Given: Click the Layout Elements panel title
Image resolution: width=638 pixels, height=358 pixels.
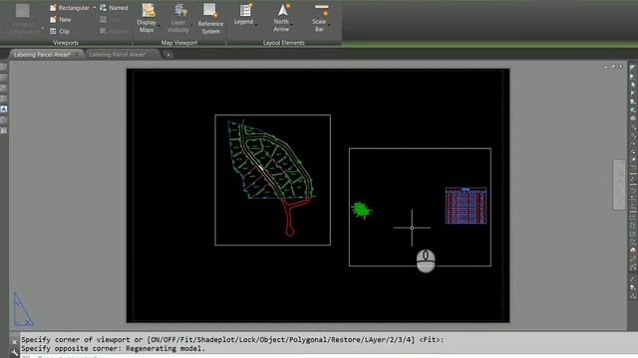Looking at the screenshot, I should pyautogui.click(x=283, y=43).
